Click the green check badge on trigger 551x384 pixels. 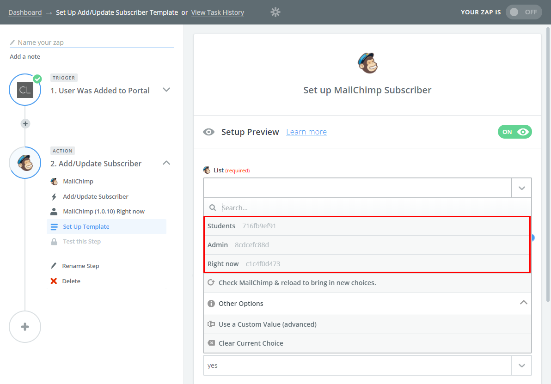[x=37, y=79]
